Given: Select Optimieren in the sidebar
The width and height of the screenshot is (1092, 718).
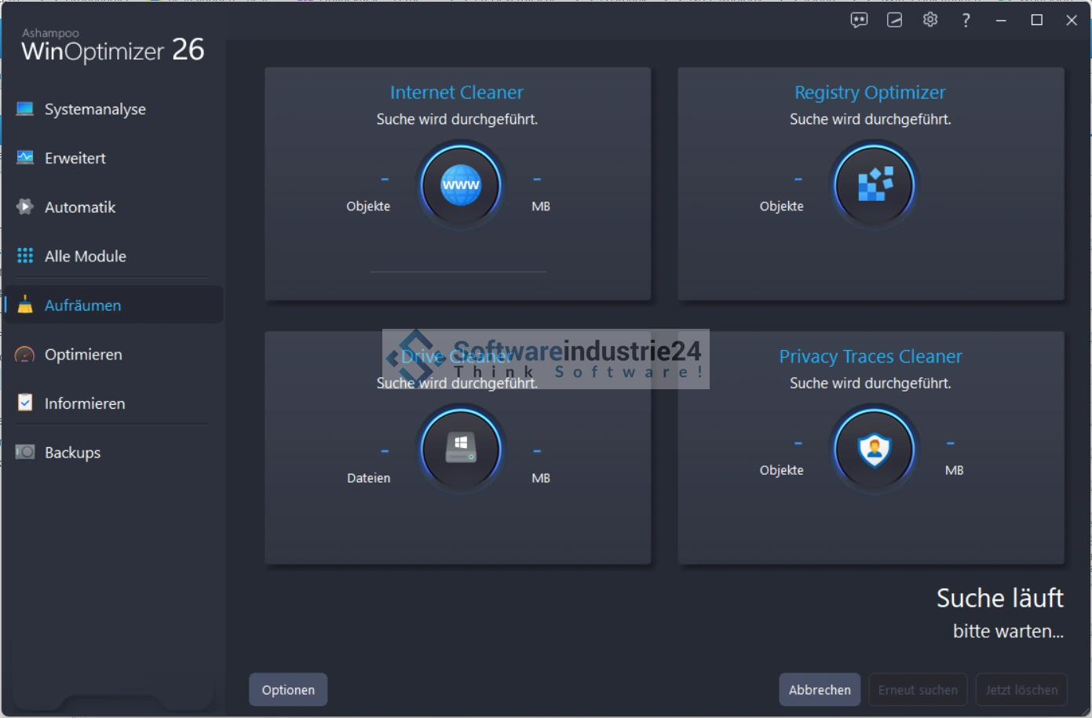Looking at the screenshot, I should pyautogui.click(x=83, y=355).
